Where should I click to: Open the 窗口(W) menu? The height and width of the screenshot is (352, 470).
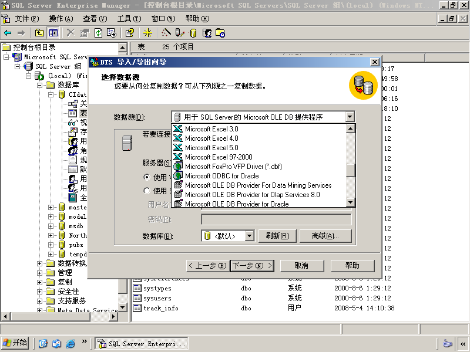point(163,19)
